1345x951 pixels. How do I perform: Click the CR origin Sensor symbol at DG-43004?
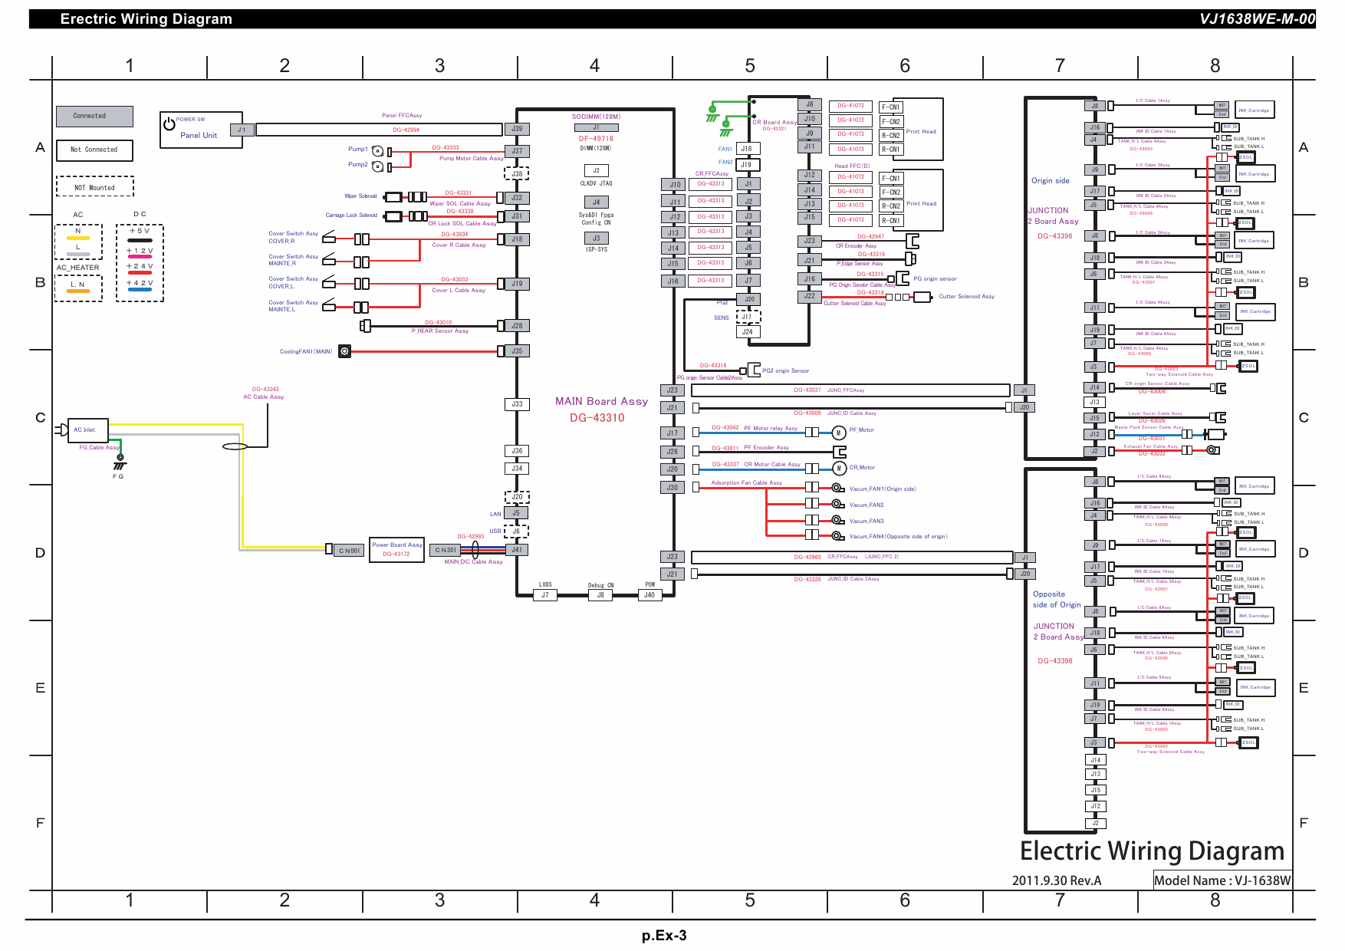coord(1219,388)
